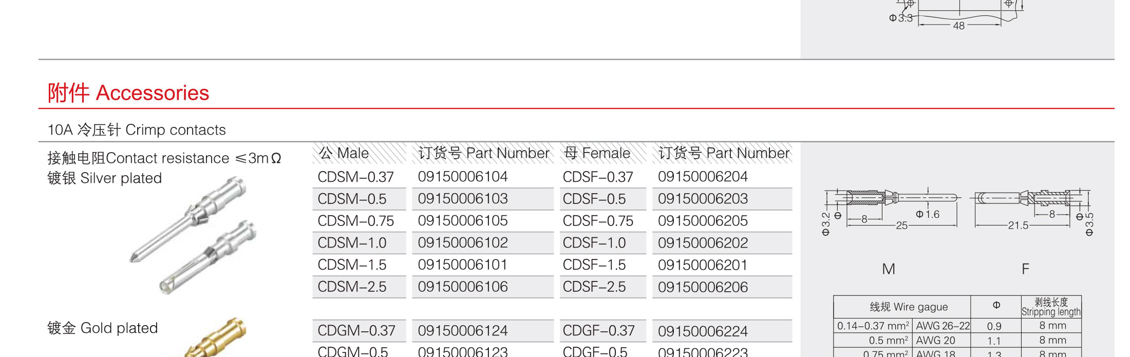1130x357 pixels.
Task: Click the CDSF-1.0 female contact cell
Action: click(x=594, y=243)
